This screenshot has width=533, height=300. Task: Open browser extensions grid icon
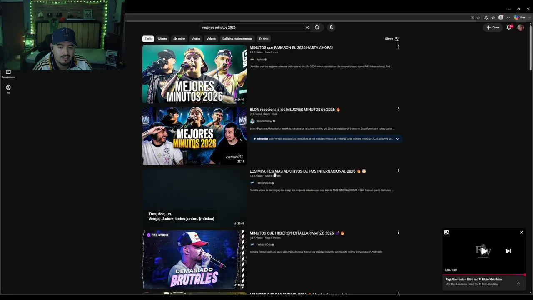pyautogui.click(x=472, y=17)
